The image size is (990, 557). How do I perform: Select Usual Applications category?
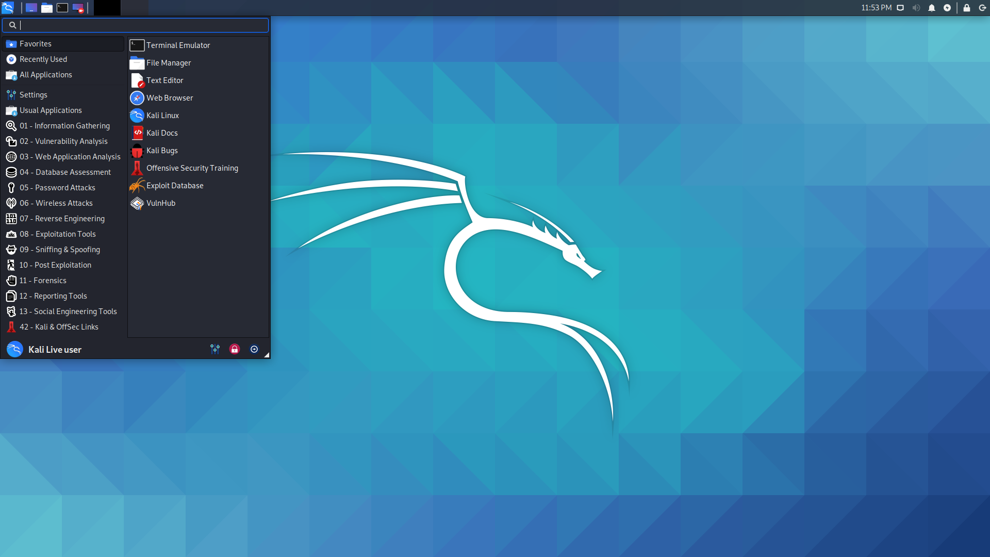64,110
